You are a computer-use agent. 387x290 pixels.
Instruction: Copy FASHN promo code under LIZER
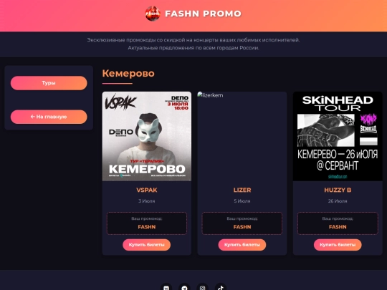[x=242, y=227]
